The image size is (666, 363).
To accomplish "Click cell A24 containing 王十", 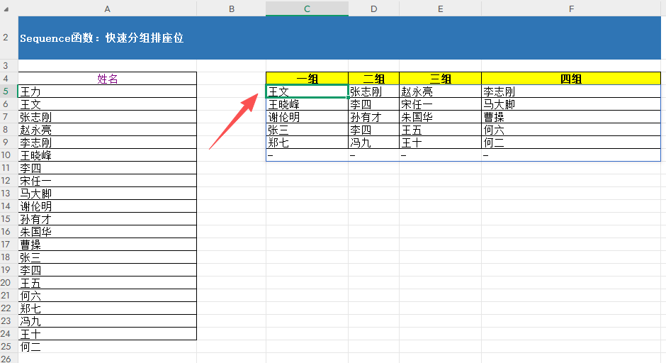I will 108,334.
